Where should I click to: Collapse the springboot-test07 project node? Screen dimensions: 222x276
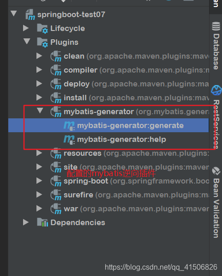click(x=14, y=13)
